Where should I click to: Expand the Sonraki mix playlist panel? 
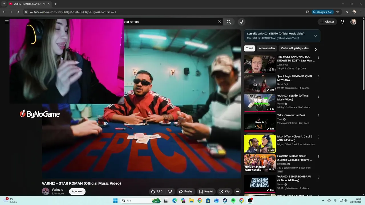pos(315,36)
